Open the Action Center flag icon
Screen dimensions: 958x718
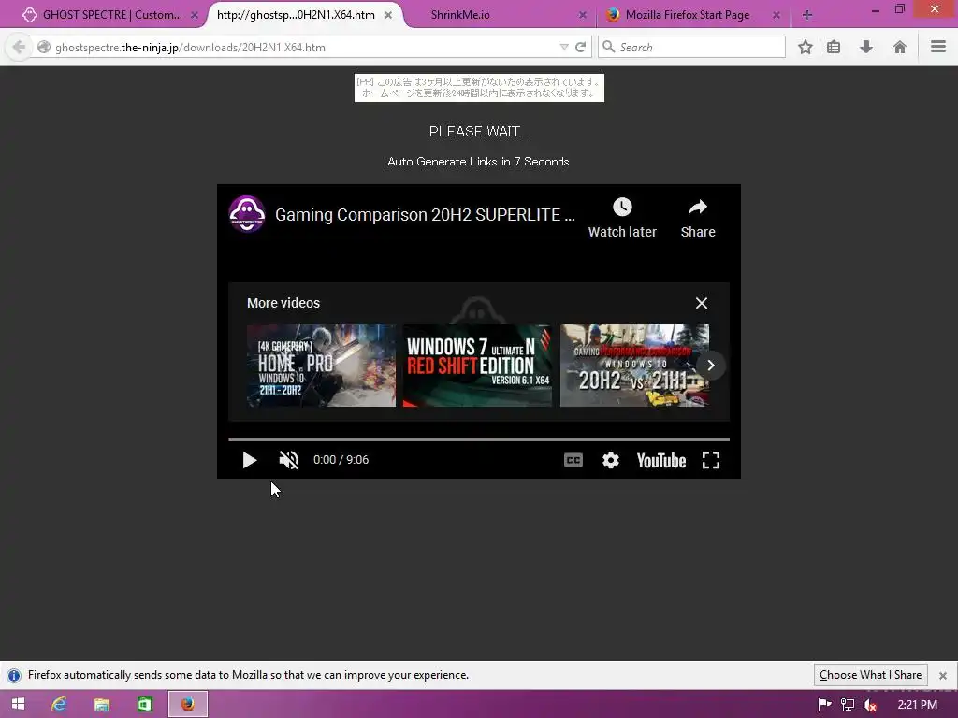click(824, 705)
